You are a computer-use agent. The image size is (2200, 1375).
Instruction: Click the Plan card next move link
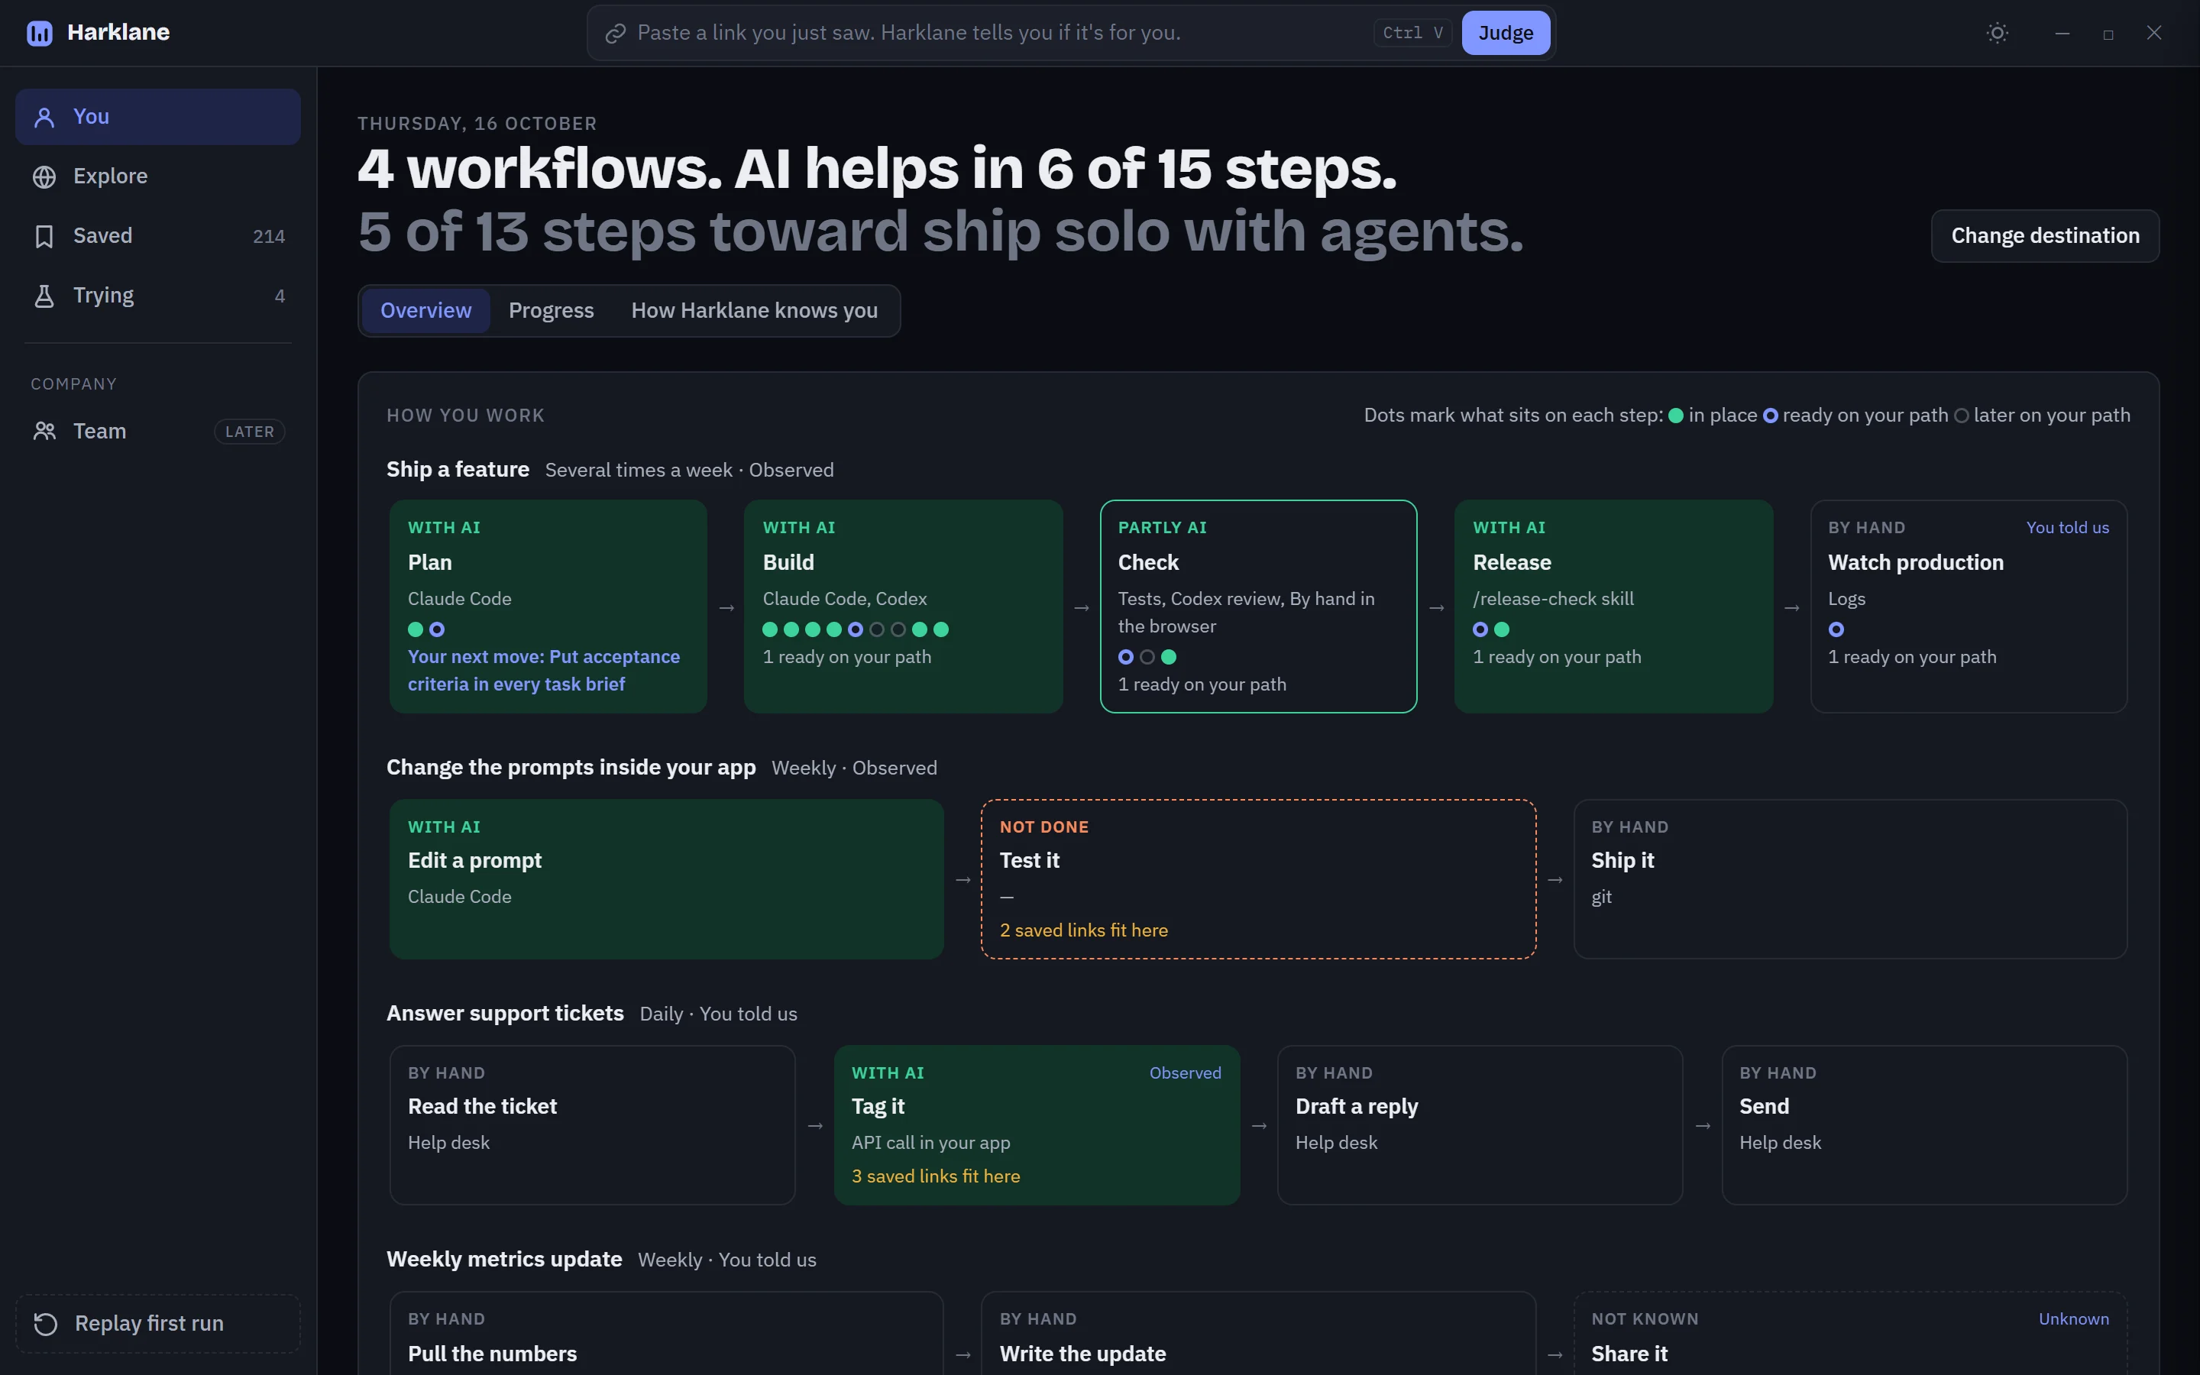click(x=544, y=670)
